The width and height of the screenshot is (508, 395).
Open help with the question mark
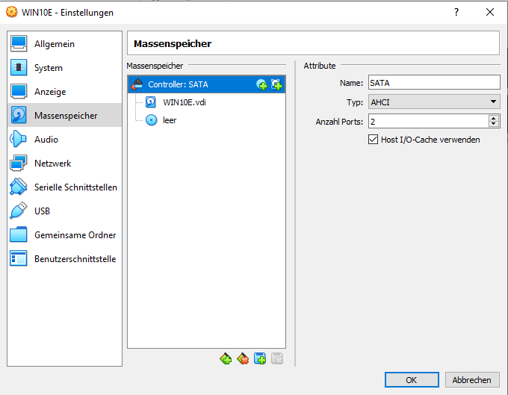pos(456,12)
